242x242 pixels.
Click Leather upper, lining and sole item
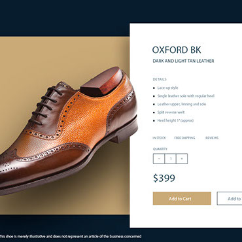coord(182,104)
